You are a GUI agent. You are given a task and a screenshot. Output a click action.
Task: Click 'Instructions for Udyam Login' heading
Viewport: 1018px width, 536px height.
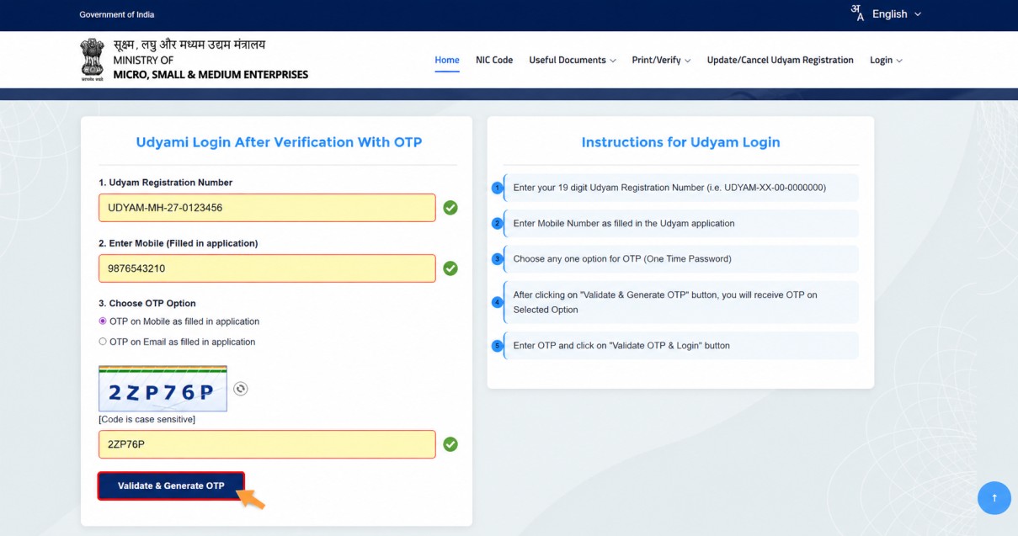680,142
